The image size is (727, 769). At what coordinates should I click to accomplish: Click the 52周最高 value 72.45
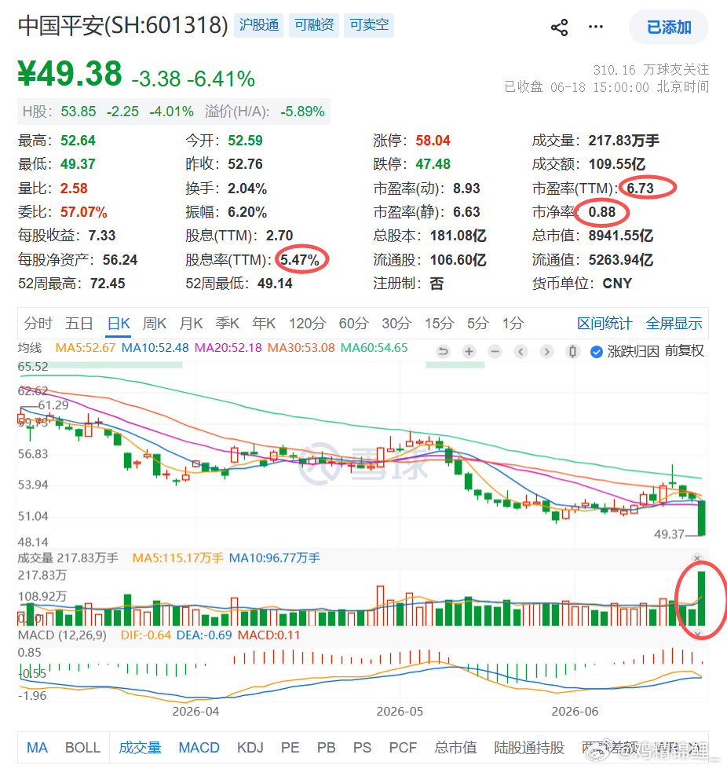[108, 284]
